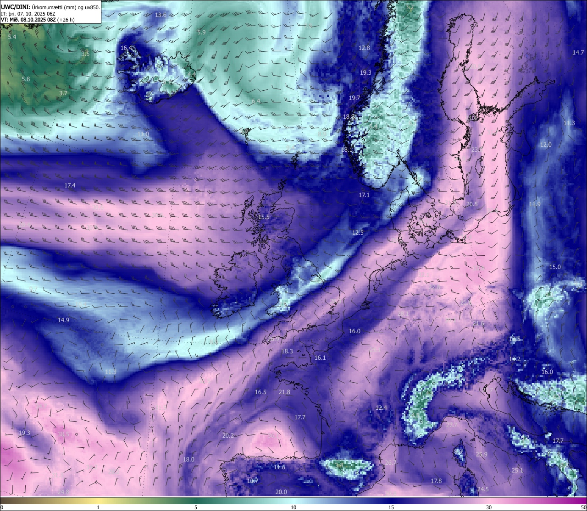The width and height of the screenshot is (587, 511).
Task: Click the 20.0 value label
Action: click(281, 492)
